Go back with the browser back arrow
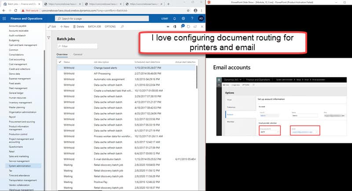 (x=4, y=11)
